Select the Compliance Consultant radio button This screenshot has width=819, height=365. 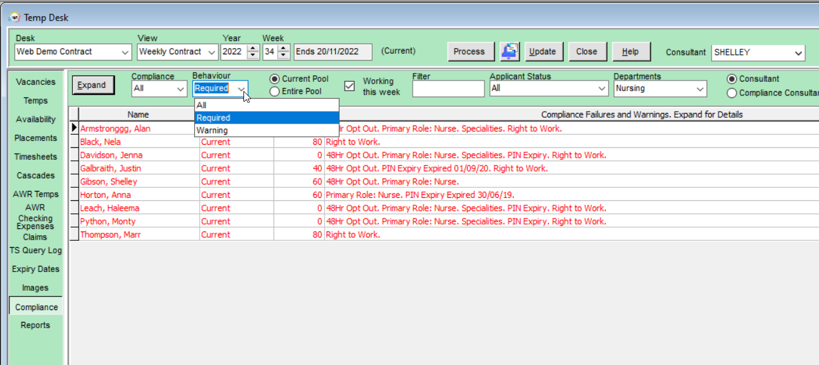[x=732, y=93]
